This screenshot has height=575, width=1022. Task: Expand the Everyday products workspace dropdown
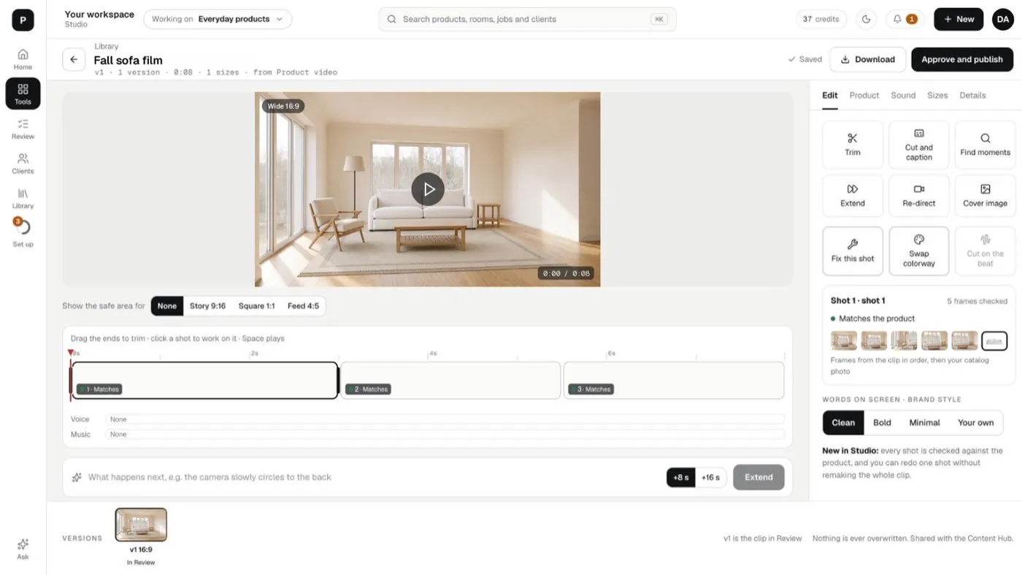(x=218, y=19)
